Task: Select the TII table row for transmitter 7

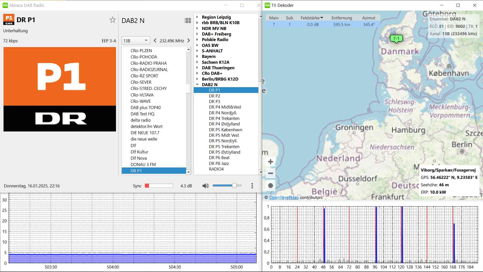Action: coord(322,25)
